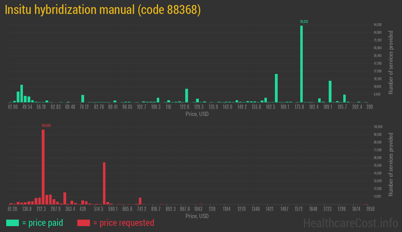The image size is (402, 232).
Task: Click the 106,369 data label
Action: tap(46, 126)
